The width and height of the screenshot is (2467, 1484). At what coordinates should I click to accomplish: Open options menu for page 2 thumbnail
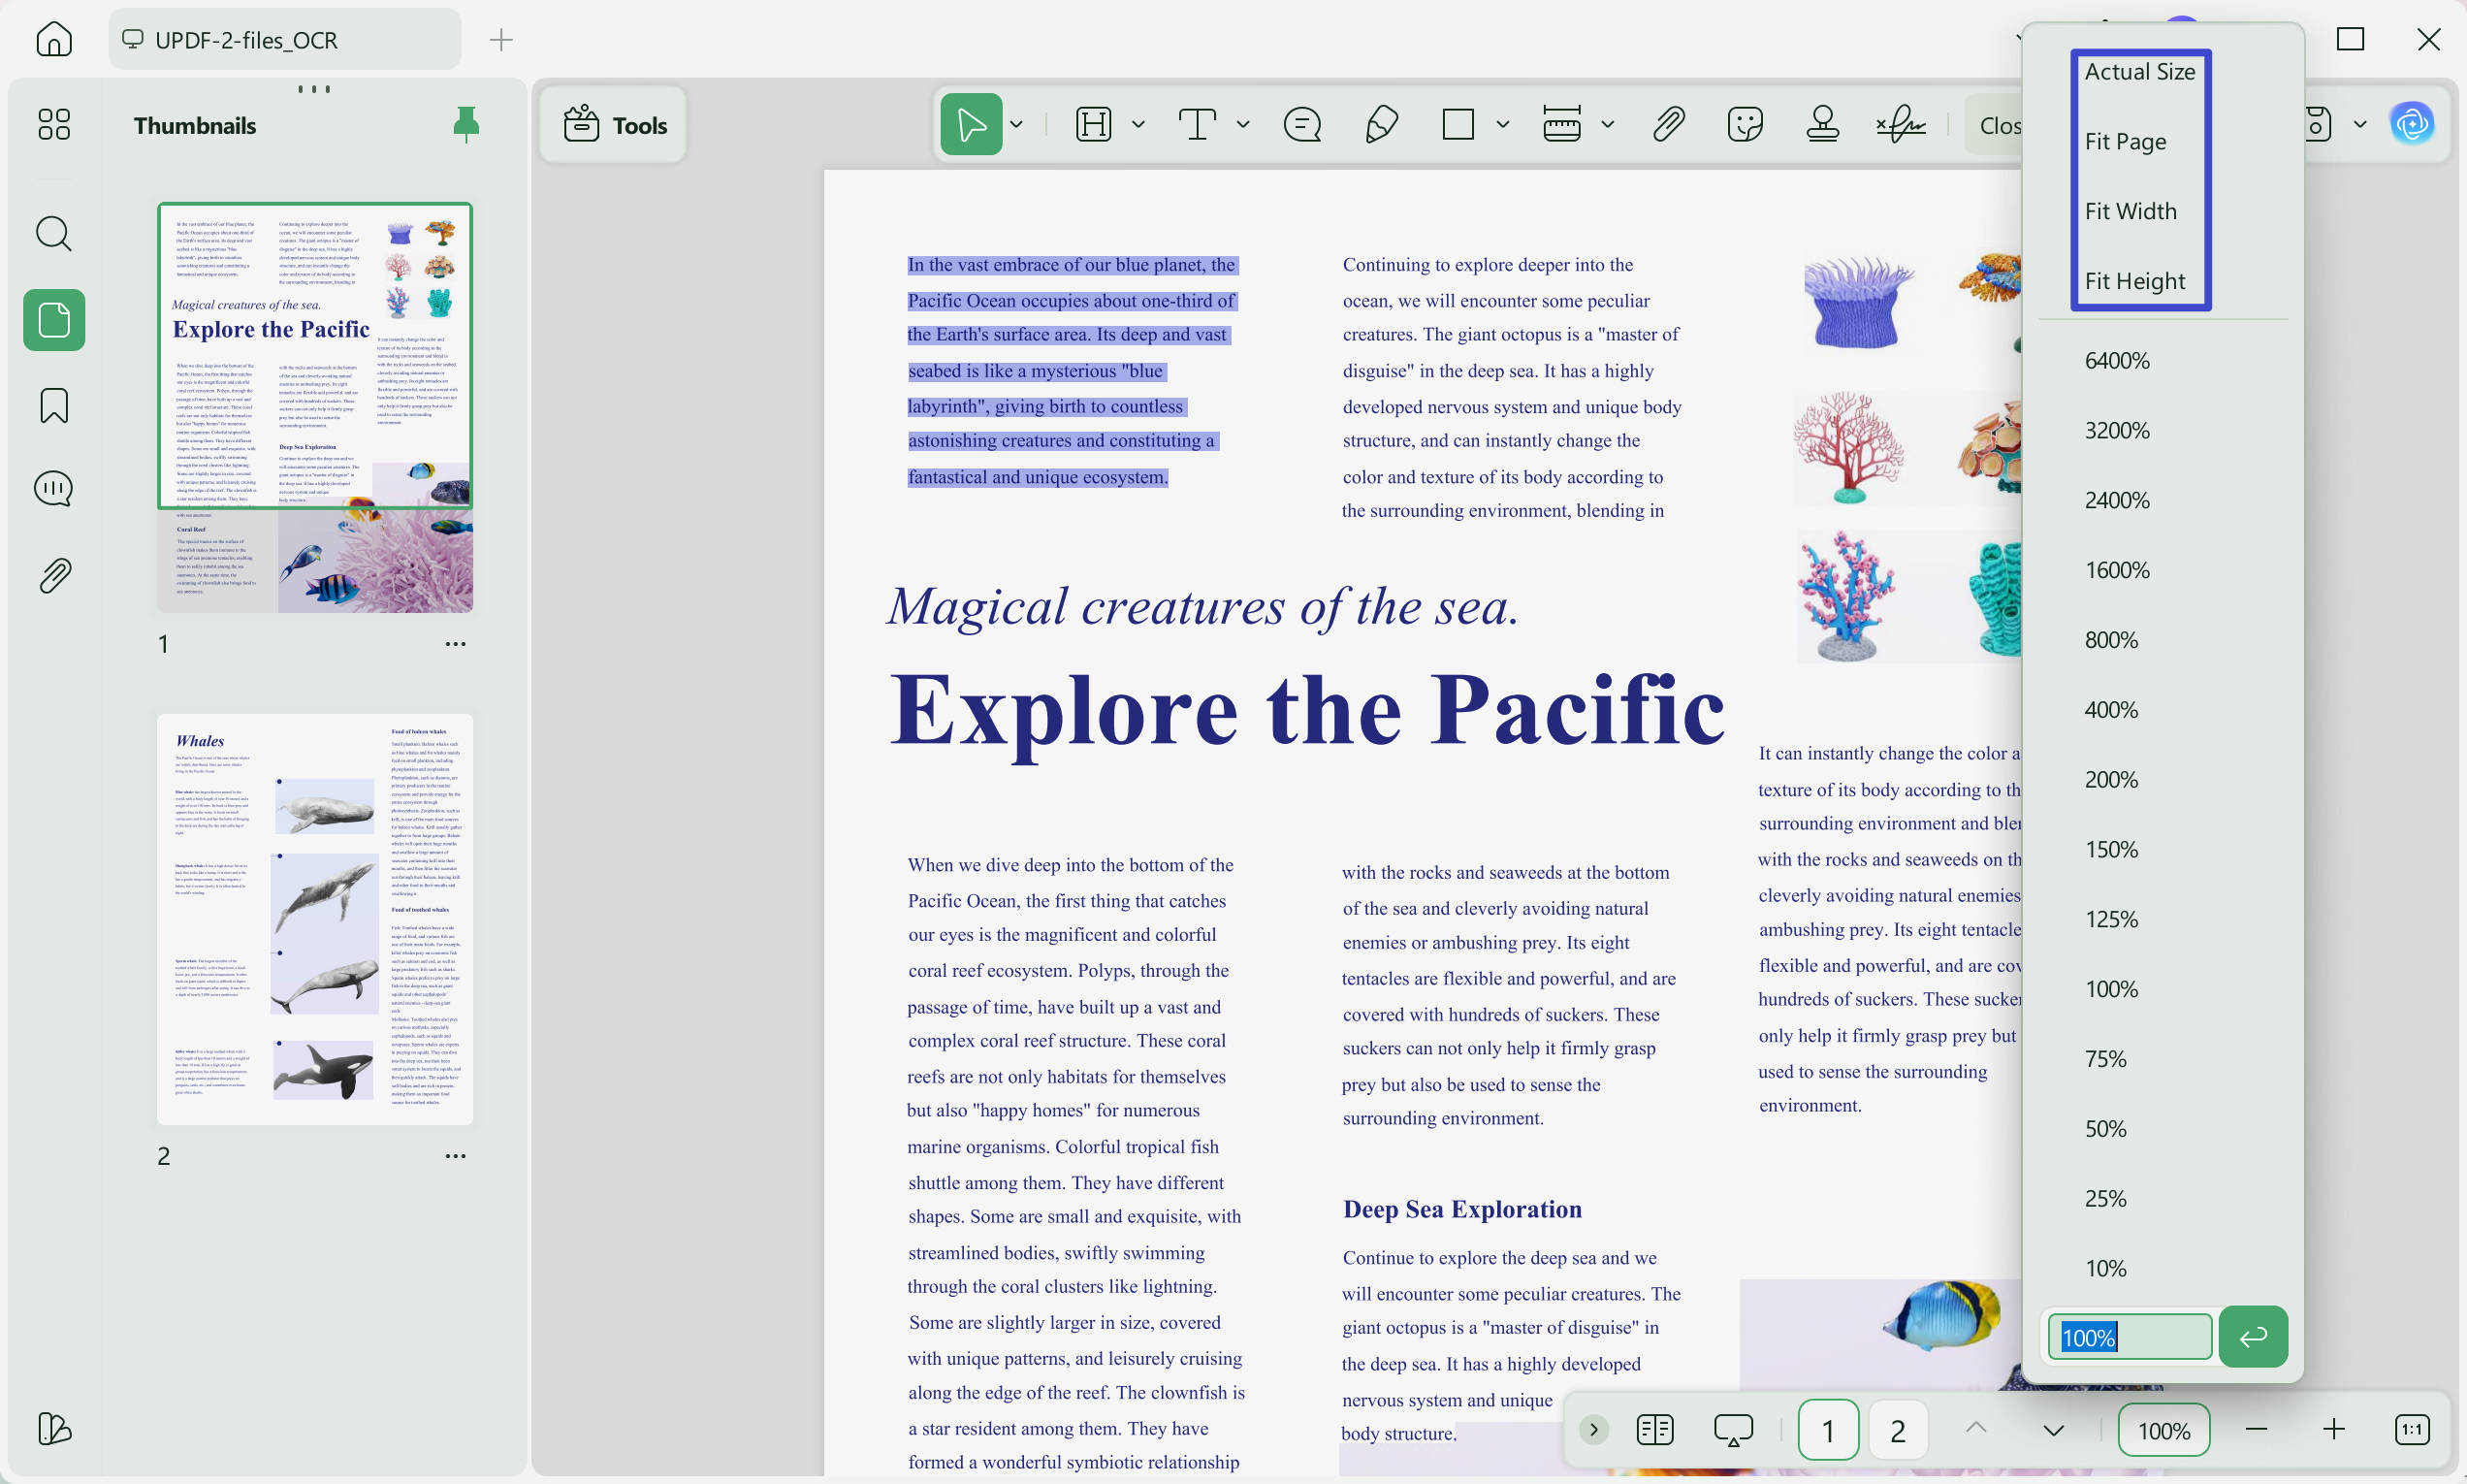(455, 1156)
